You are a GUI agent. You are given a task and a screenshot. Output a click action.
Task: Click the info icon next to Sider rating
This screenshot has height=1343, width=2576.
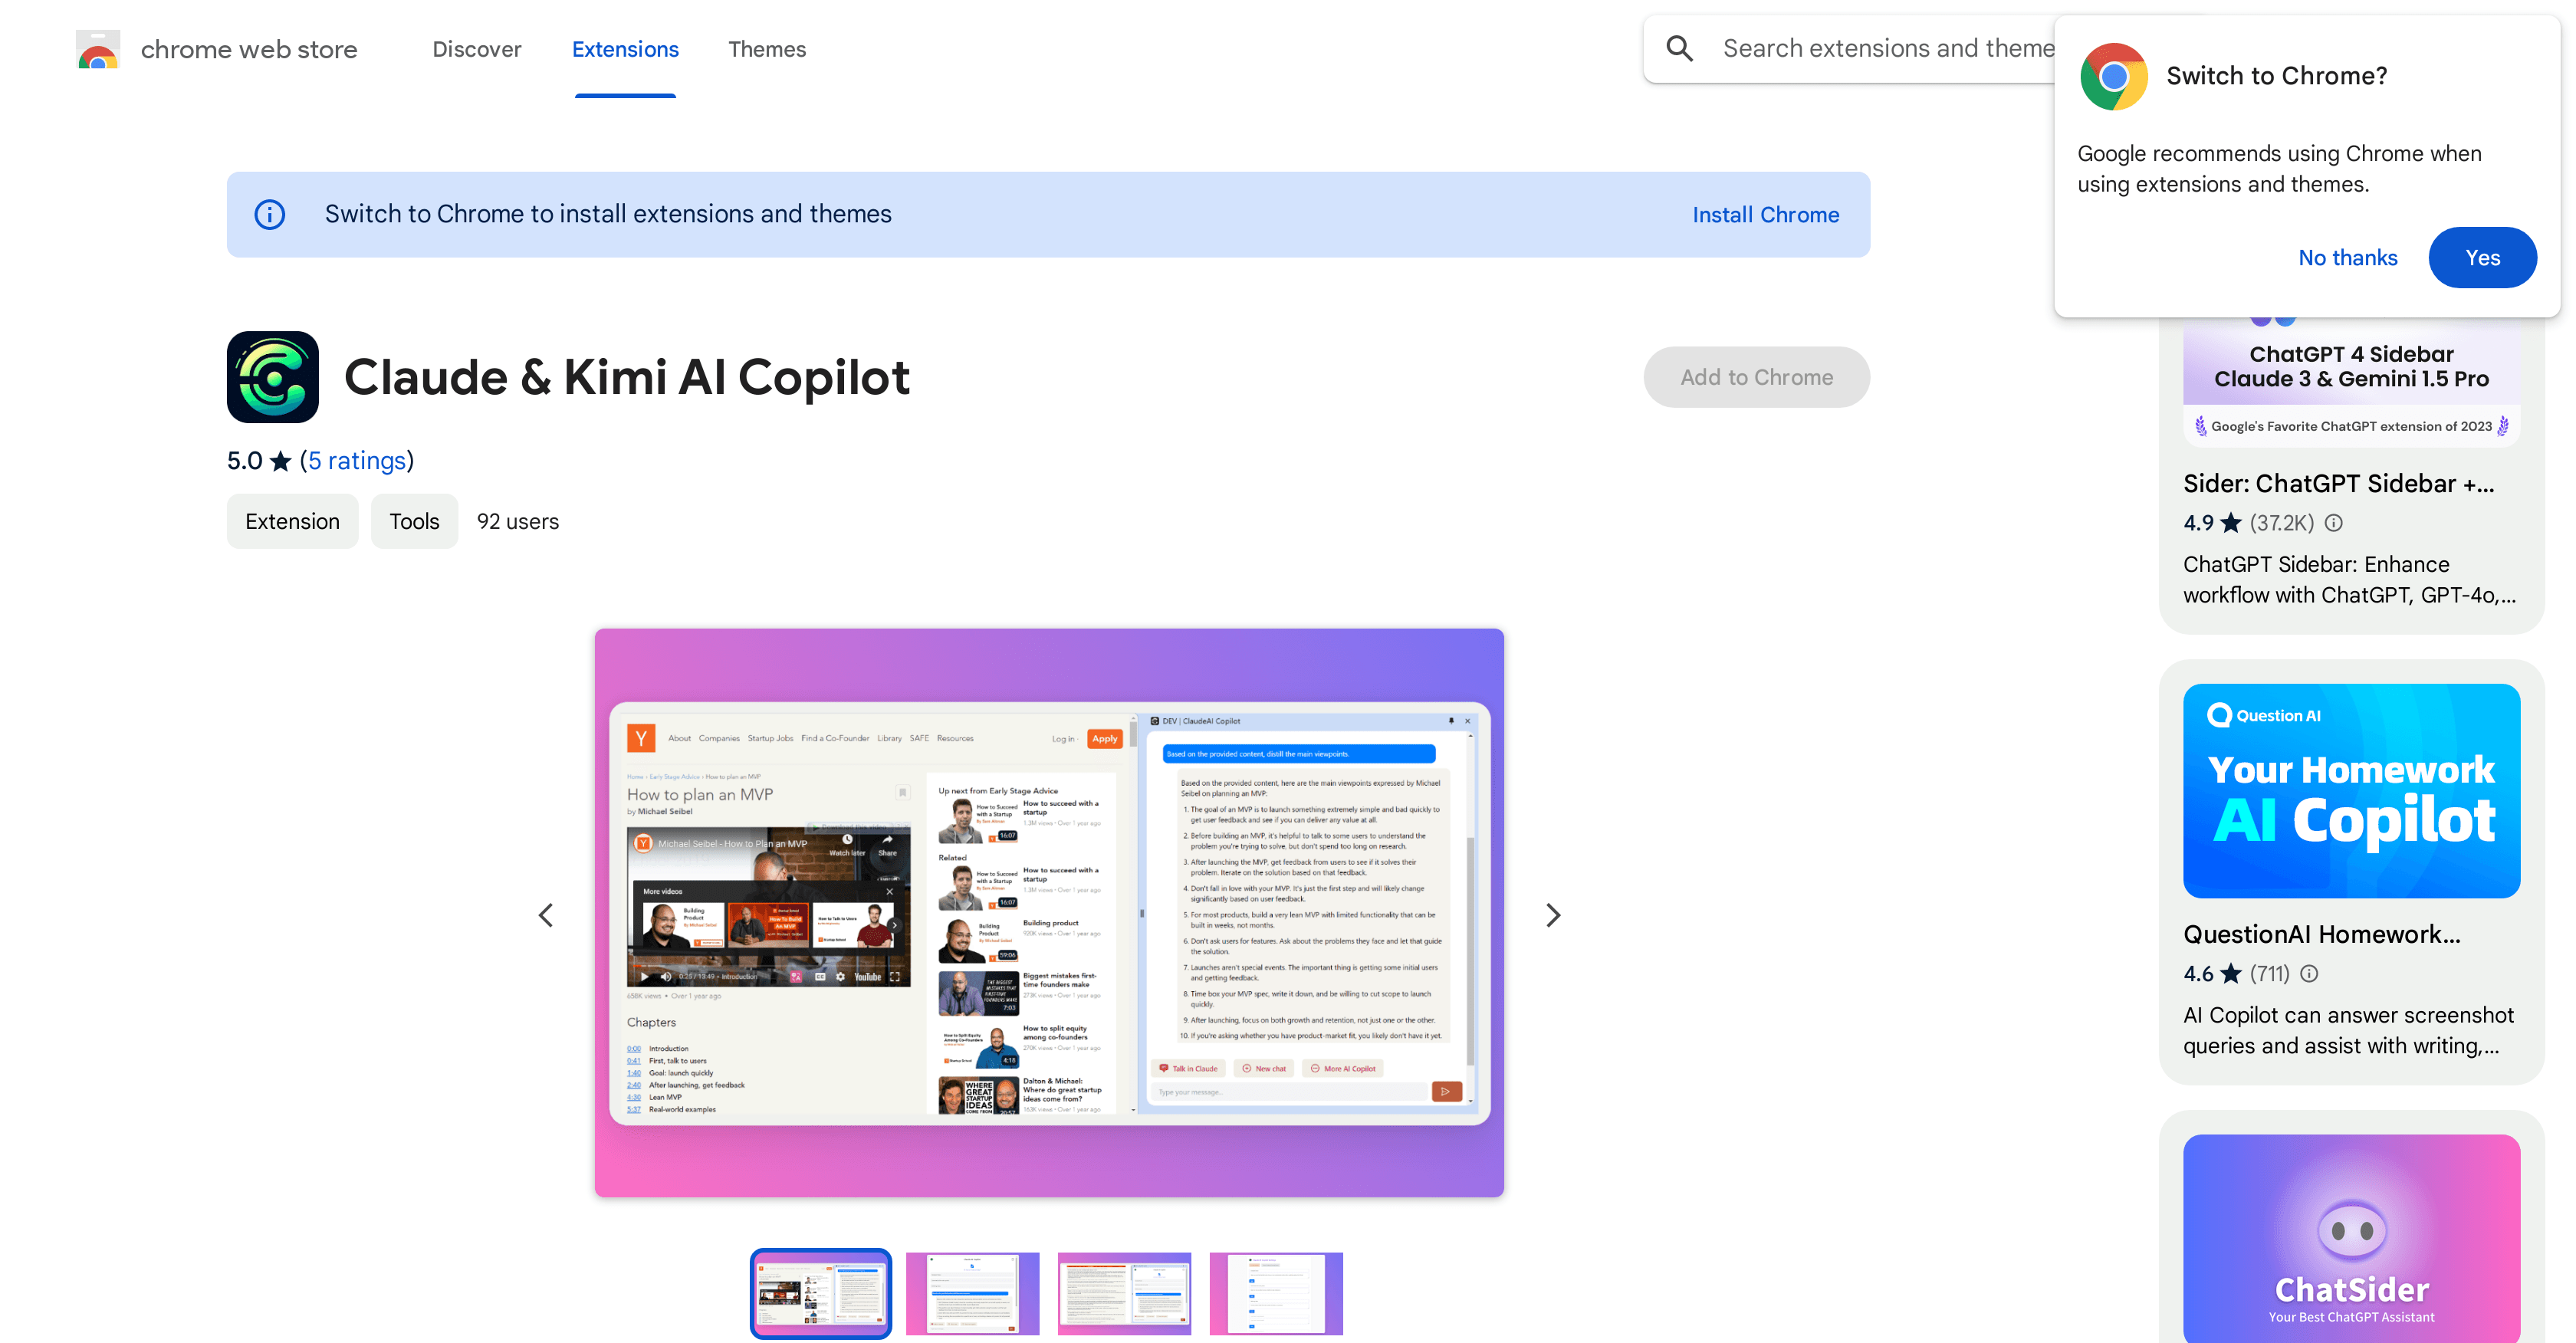coord(2333,523)
